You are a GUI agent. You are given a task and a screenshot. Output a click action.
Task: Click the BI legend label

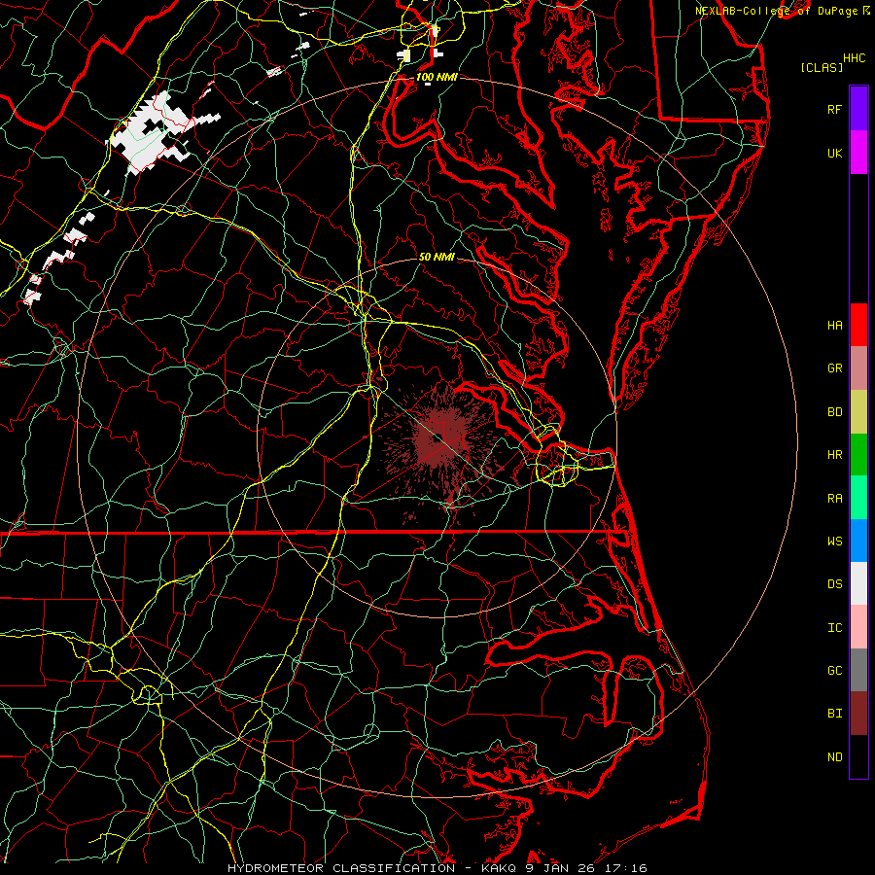[834, 714]
